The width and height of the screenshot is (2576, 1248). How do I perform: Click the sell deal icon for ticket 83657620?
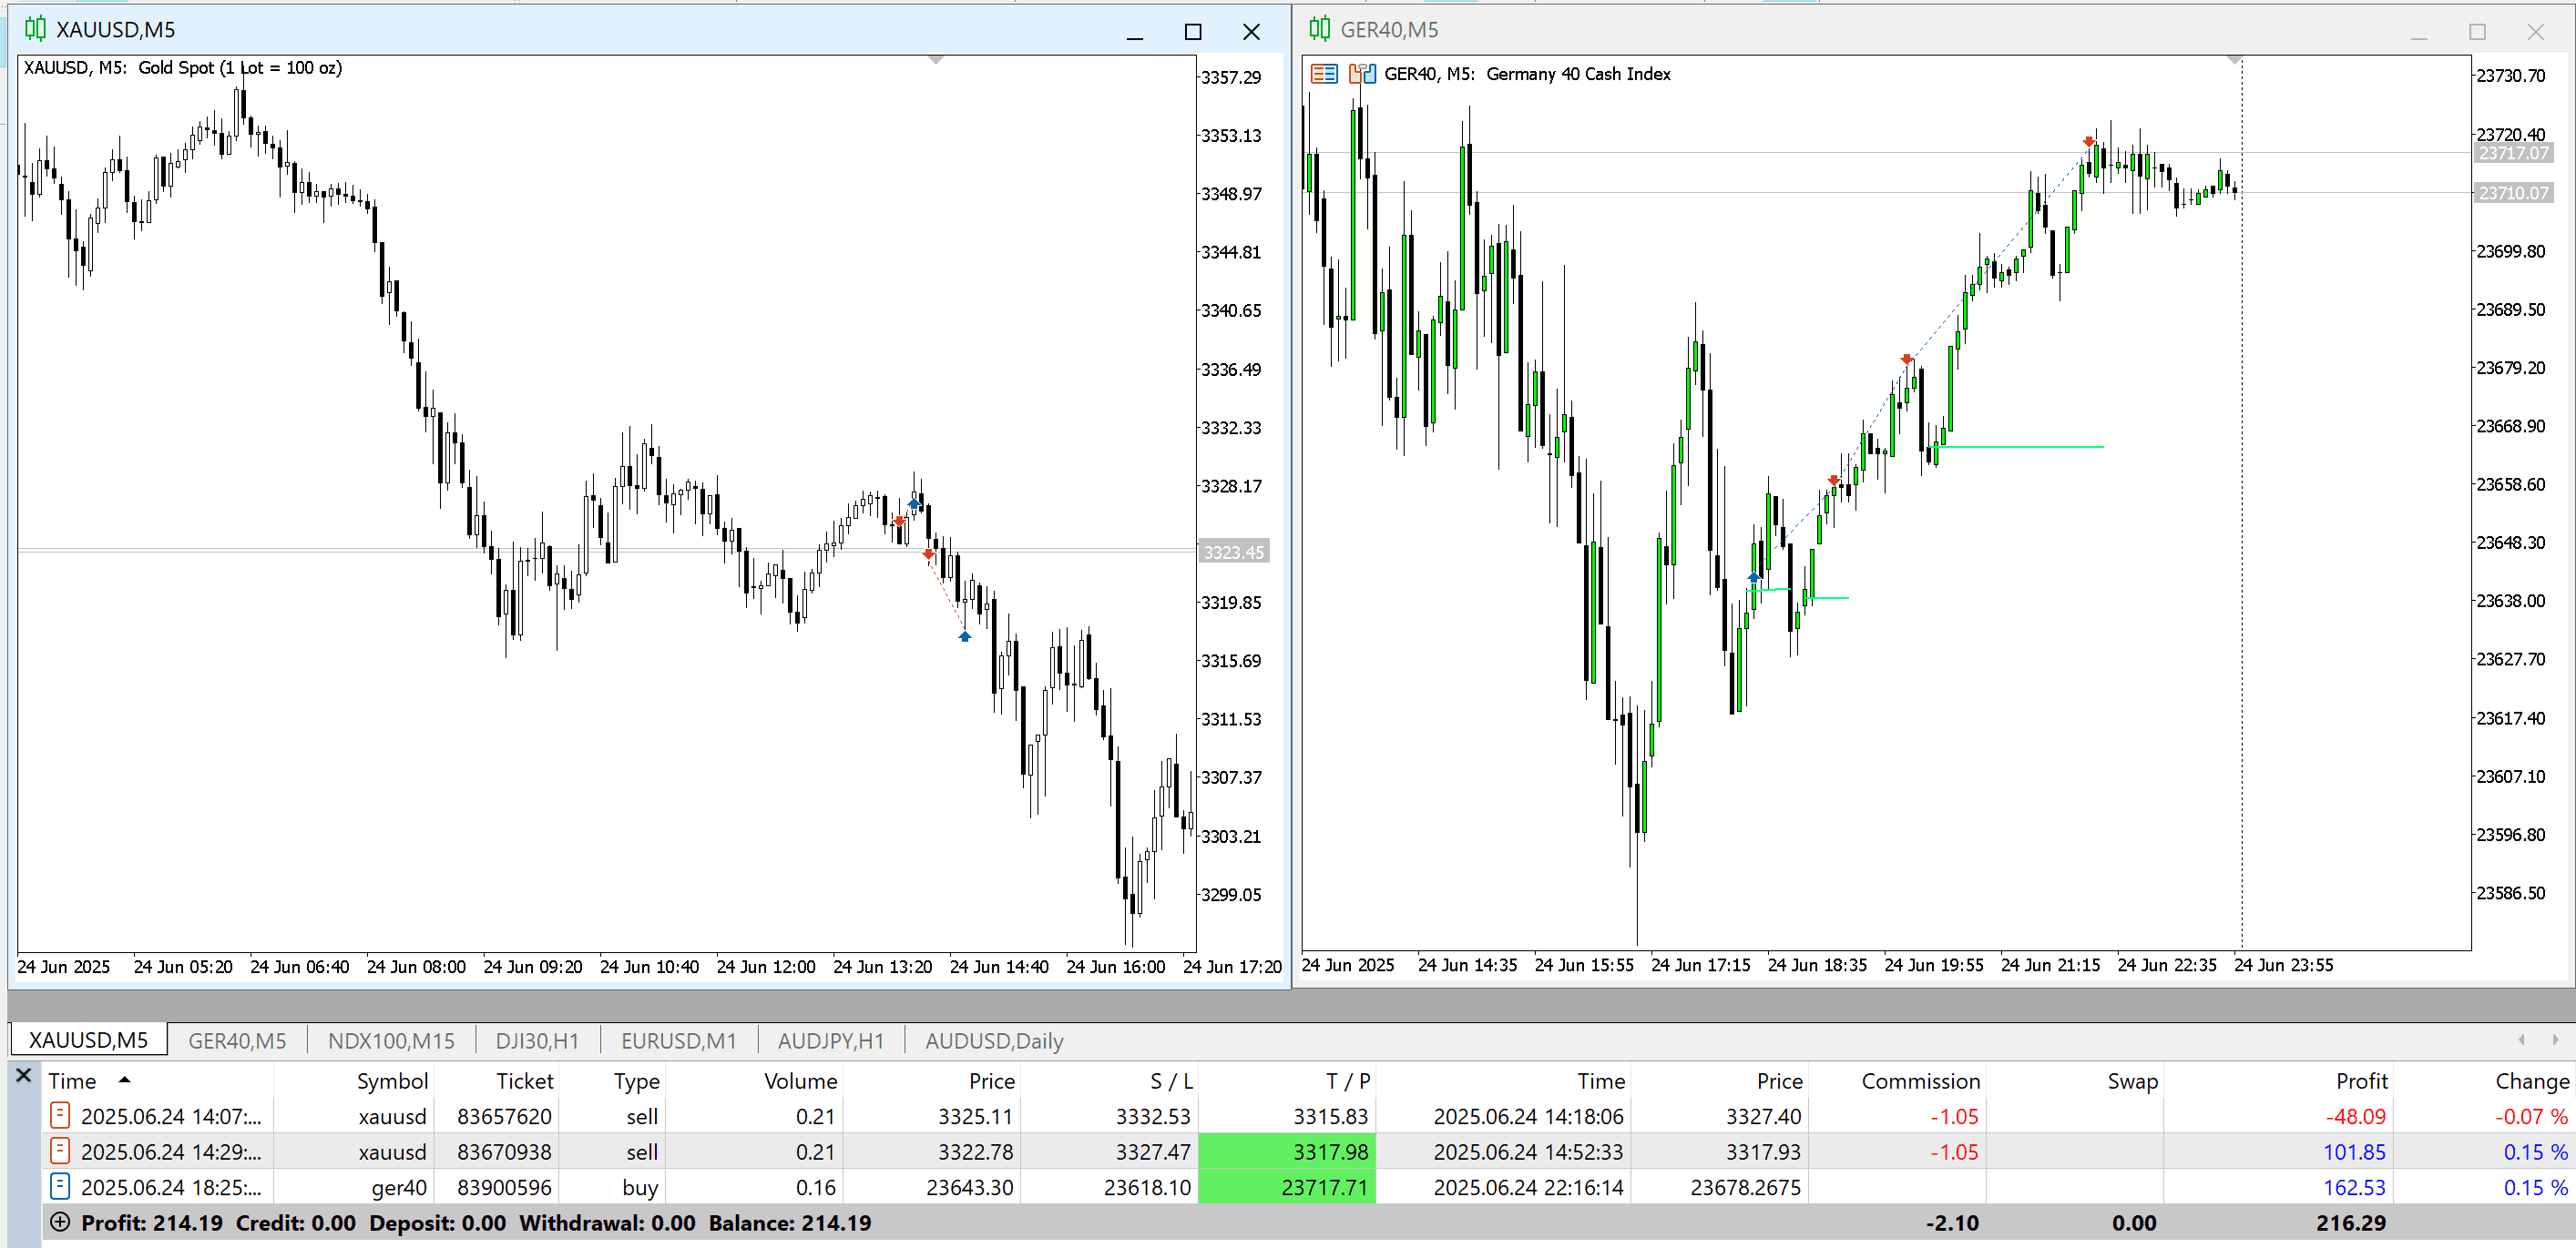pyautogui.click(x=60, y=1115)
